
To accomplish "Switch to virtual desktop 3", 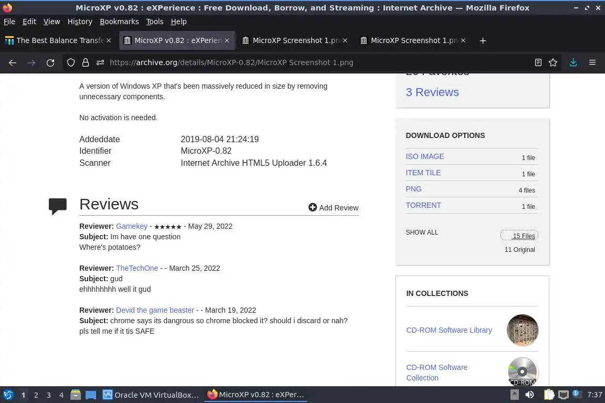I will tap(49, 395).
